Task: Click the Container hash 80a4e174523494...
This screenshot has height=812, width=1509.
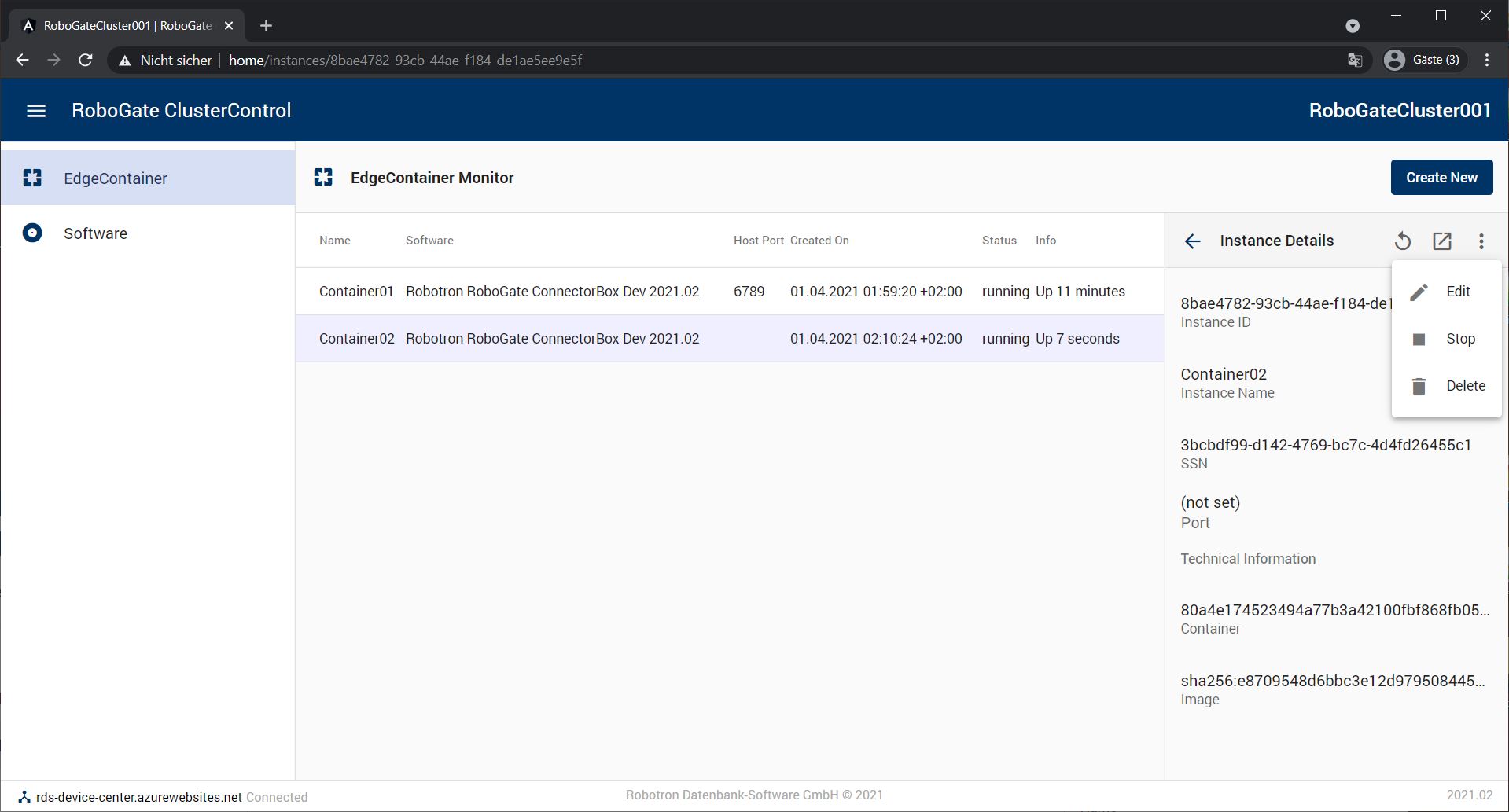Action: 1335,610
